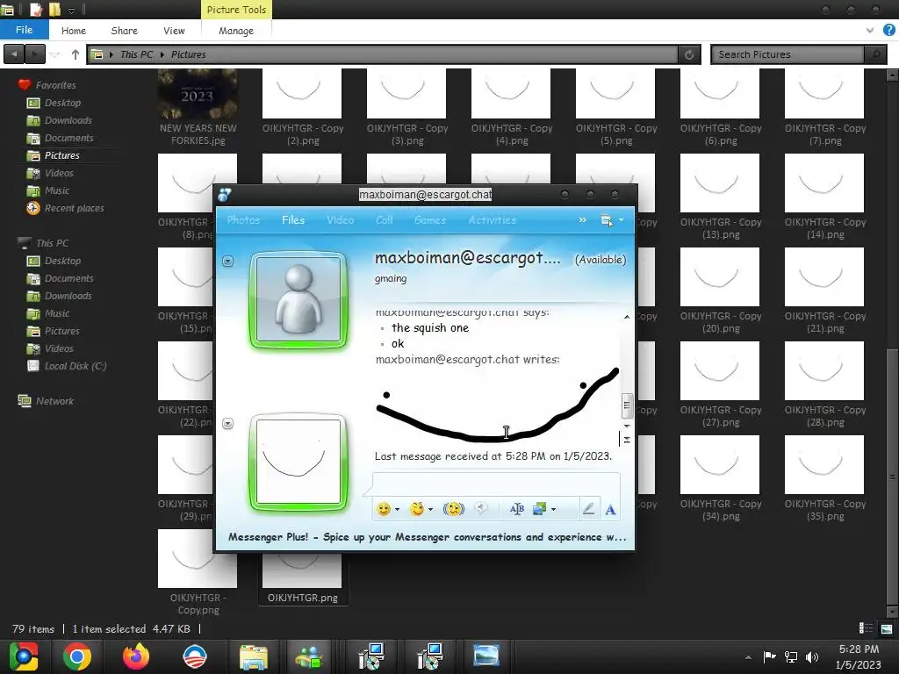This screenshot has width=899, height=674.
Task: Go forward in File Explorer
Action: tap(35, 54)
